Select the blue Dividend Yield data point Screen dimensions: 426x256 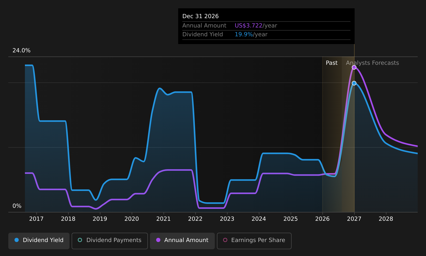(354, 83)
